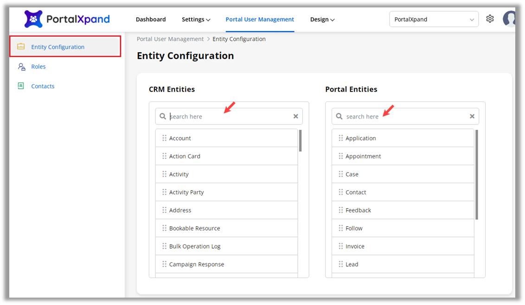The image size is (525, 305).
Task: Click the Roles sidebar icon
Action: [x=21, y=67]
